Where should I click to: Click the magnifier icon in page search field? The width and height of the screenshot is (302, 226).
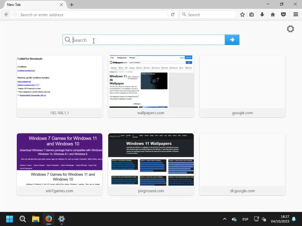[68, 40]
